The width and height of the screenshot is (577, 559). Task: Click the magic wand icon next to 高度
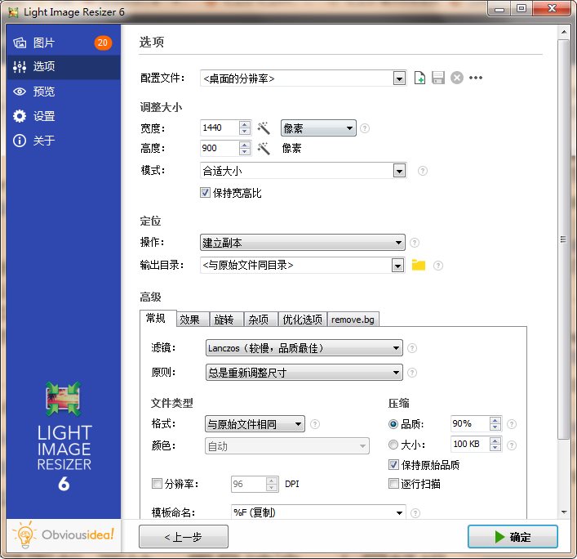[x=264, y=149]
